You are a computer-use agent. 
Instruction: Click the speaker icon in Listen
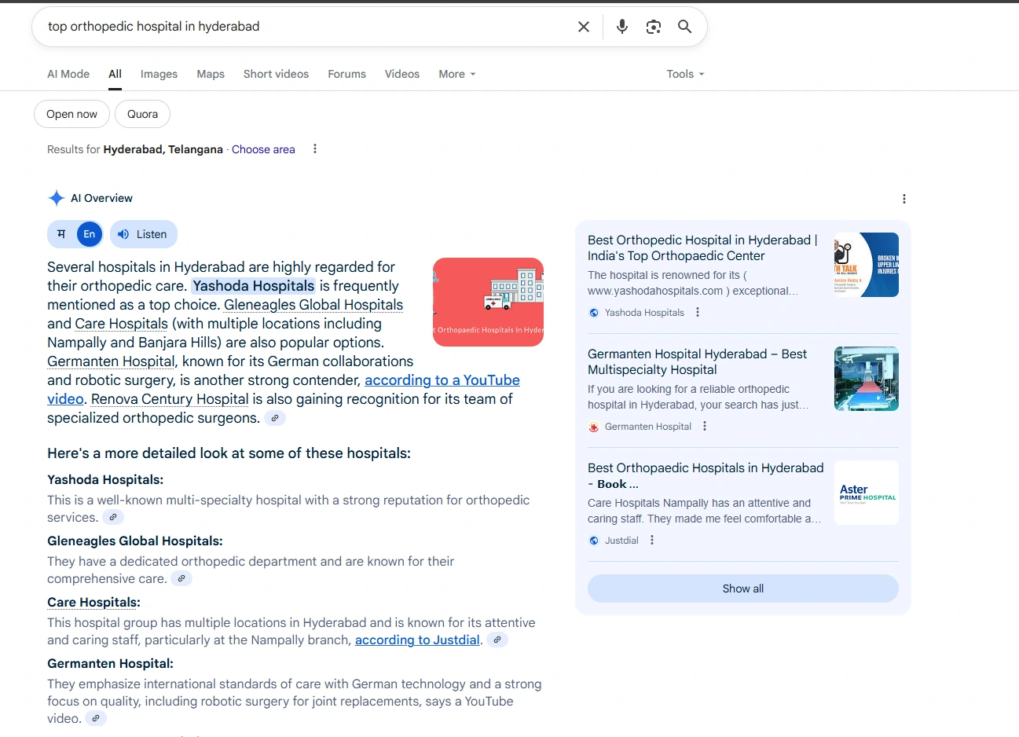pyautogui.click(x=123, y=234)
